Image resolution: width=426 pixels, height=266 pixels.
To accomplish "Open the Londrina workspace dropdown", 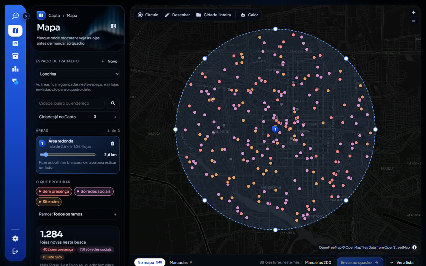I will [x=78, y=74].
